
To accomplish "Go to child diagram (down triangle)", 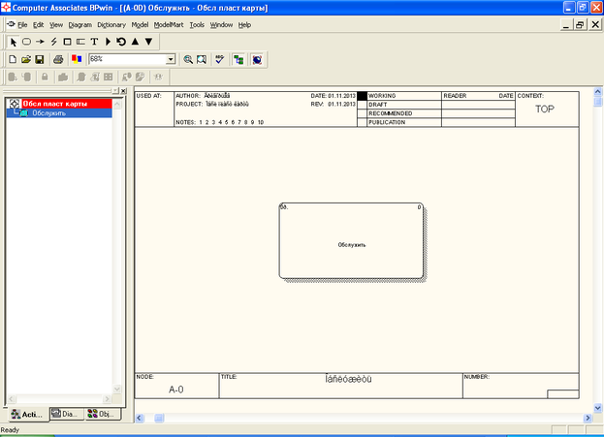I will point(148,42).
